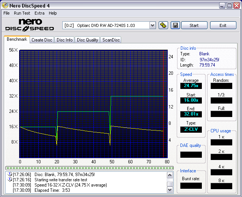Click the disc ID value 97m34s25f

(x=209, y=60)
